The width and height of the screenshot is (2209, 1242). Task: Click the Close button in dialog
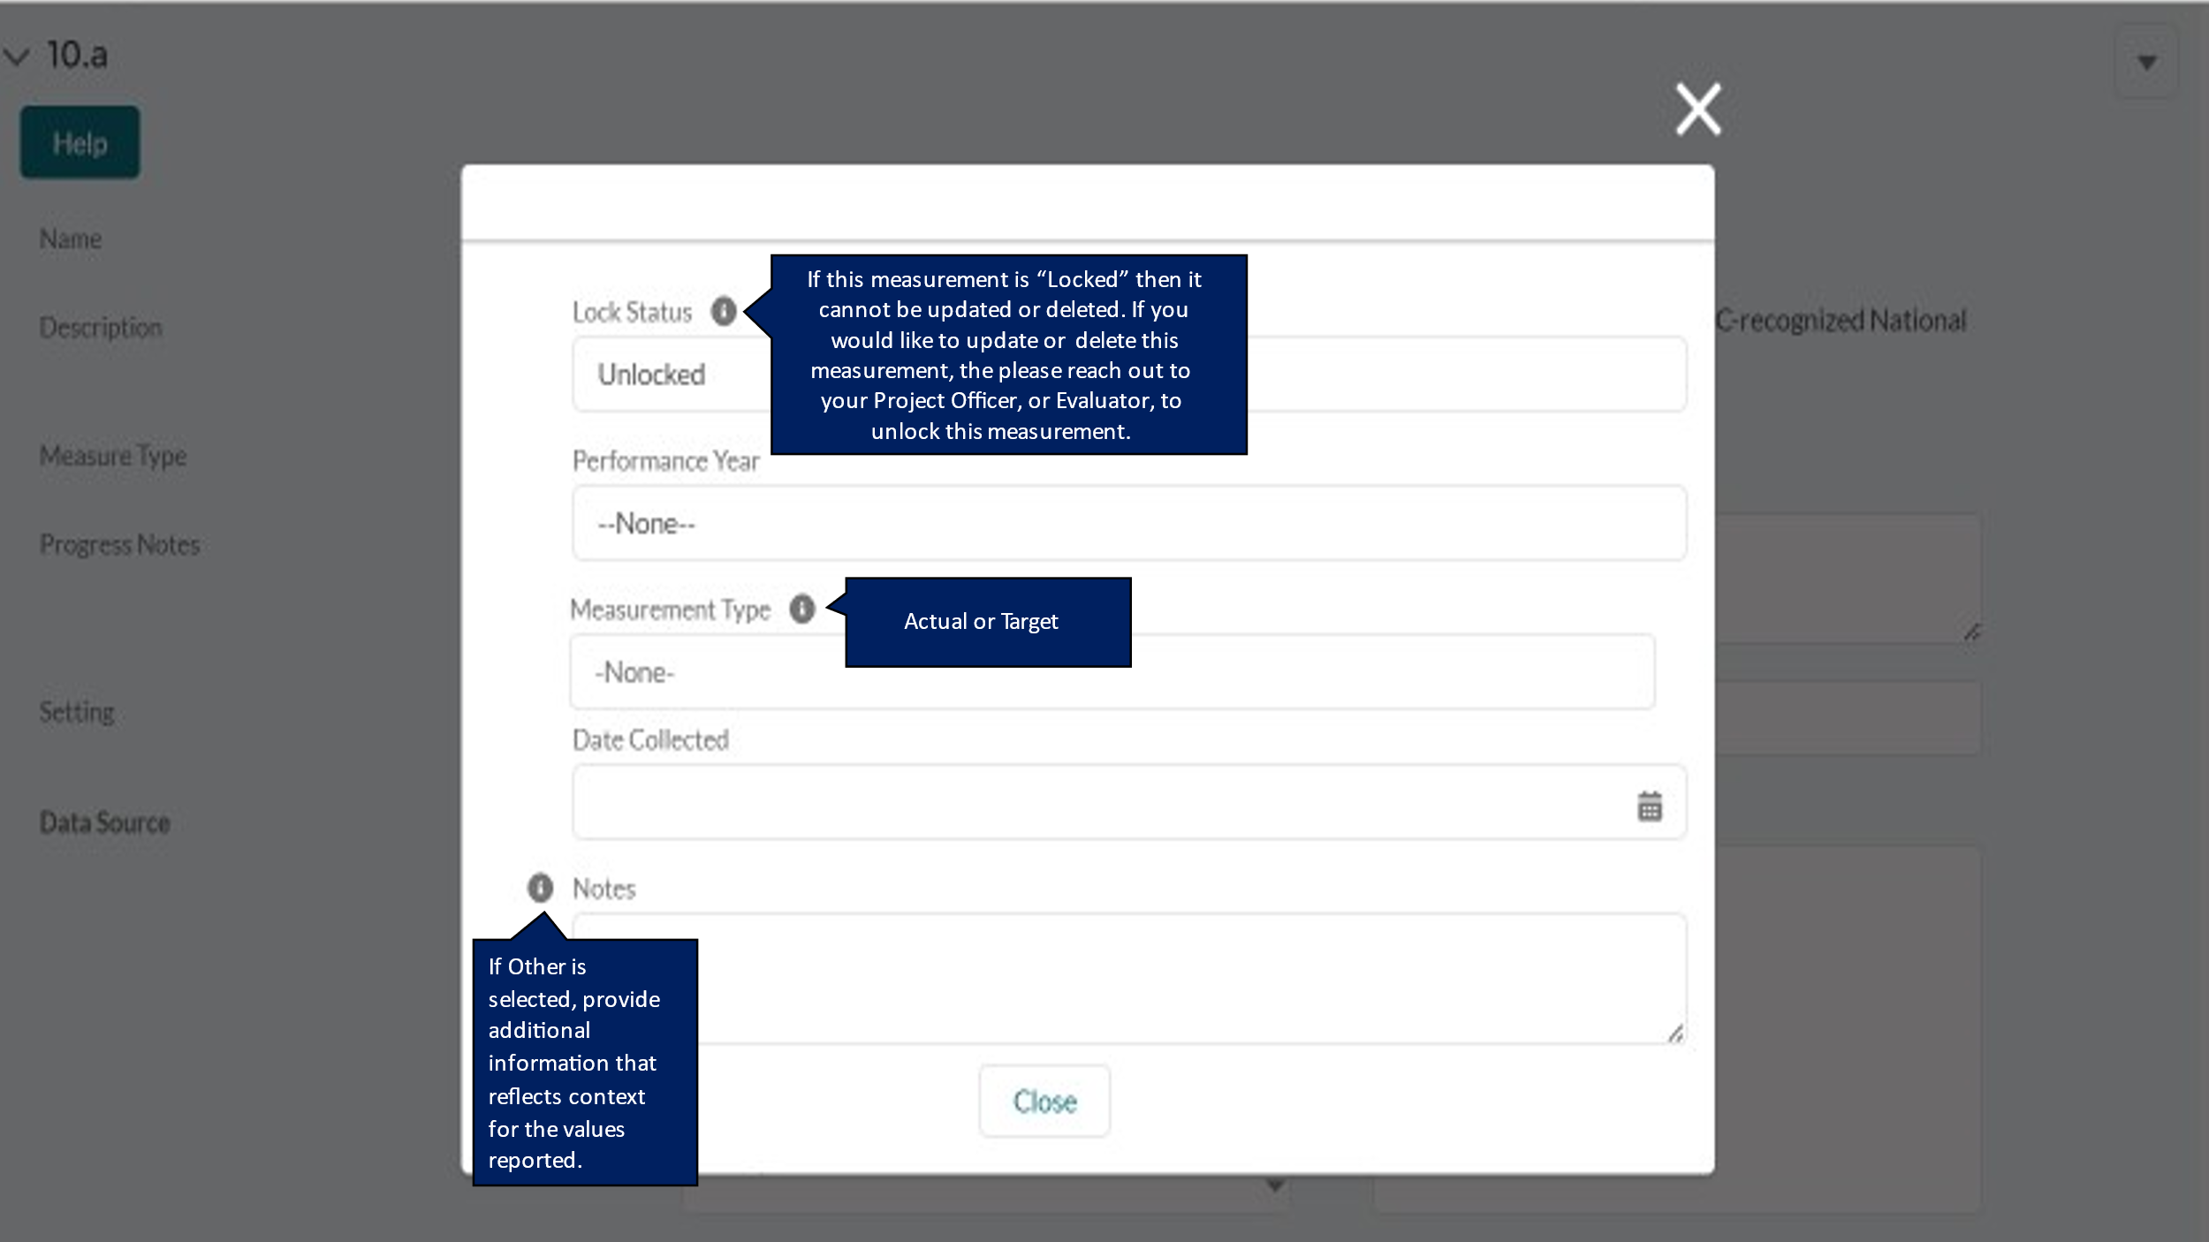1044,1101
